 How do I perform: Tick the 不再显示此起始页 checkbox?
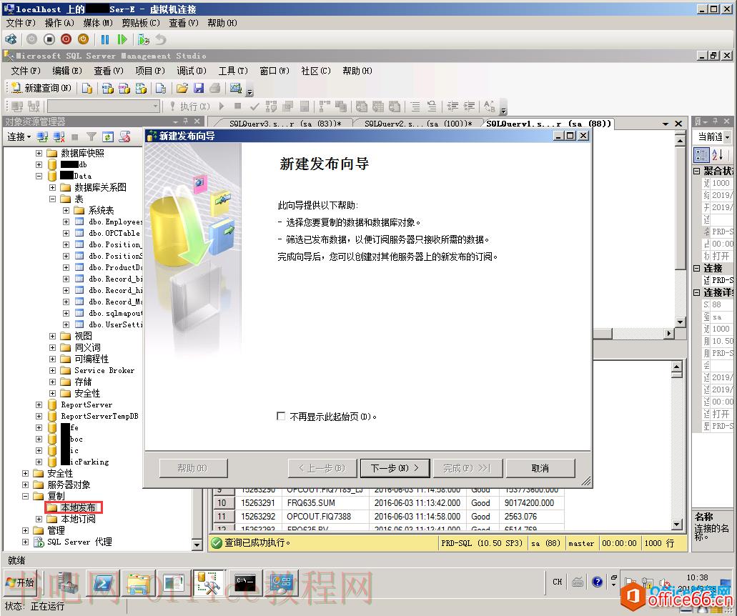click(x=281, y=417)
